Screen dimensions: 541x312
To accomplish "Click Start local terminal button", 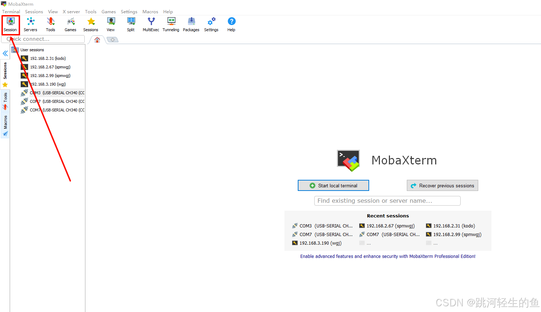I will (333, 186).
